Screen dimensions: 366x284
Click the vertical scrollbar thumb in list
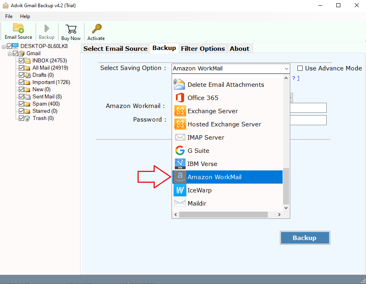pyautogui.click(x=286, y=186)
